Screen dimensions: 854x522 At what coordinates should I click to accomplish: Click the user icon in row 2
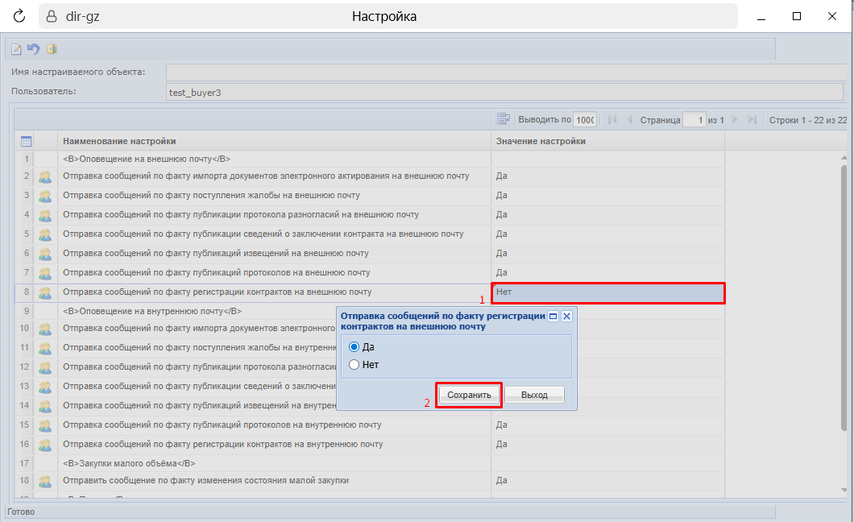(45, 176)
